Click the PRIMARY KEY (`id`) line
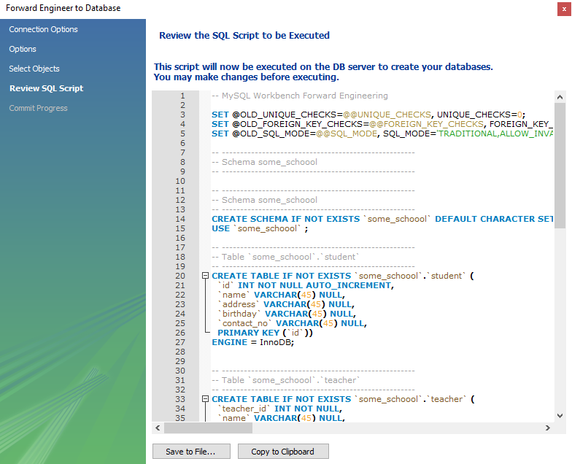Screen dimensions: 572x464 tap(266, 333)
